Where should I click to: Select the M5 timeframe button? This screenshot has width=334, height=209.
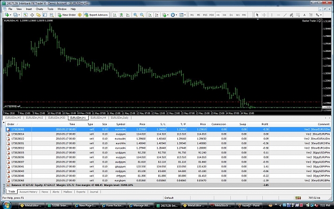pos(198,15)
